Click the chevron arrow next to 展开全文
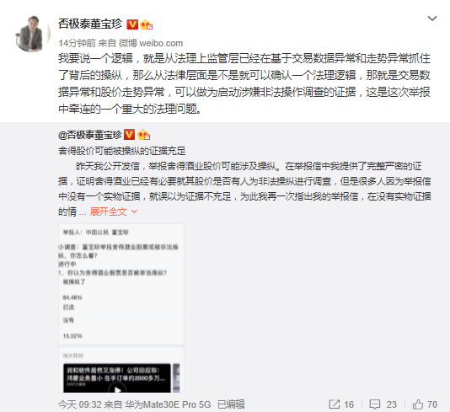The height and width of the screenshot is (412, 450). 134,211
